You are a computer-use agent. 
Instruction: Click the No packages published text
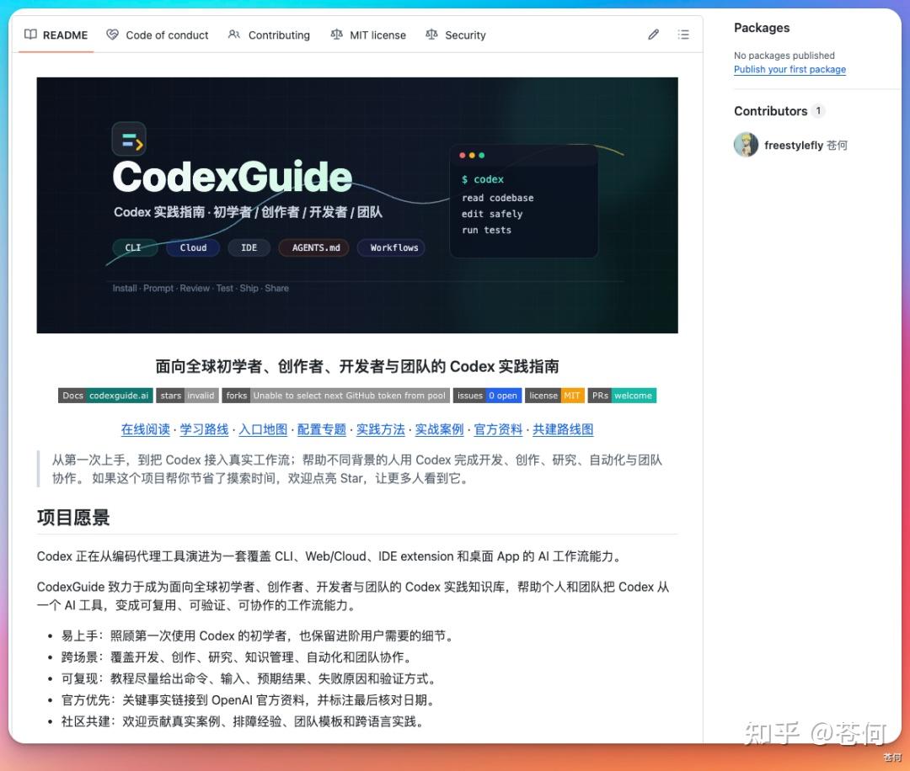coord(784,56)
